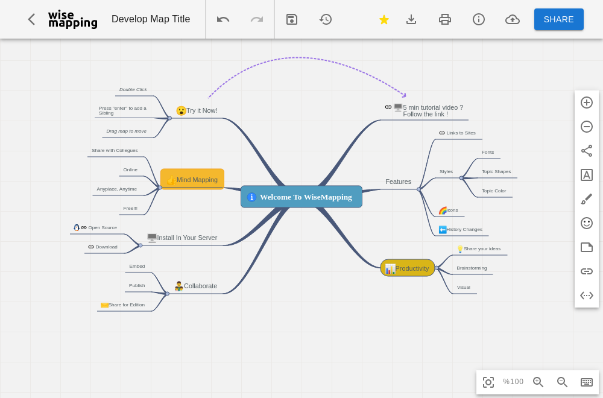The height and width of the screenshot is (398, 603).
Task: Undo the last change
Action: coord(223,19)
